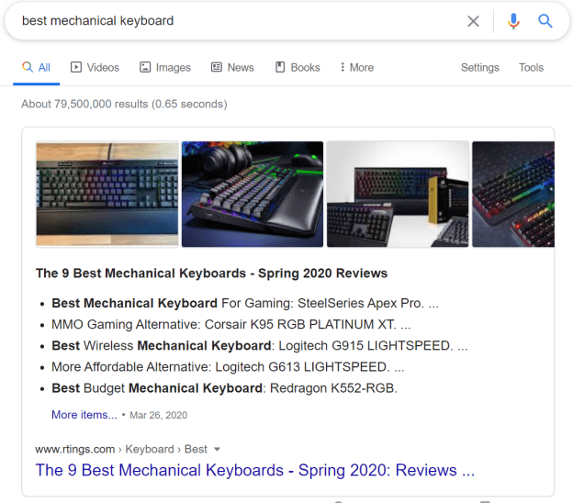View fourth RGB keyboards thumbnail

pyautogui.click(x=512, y=194)
